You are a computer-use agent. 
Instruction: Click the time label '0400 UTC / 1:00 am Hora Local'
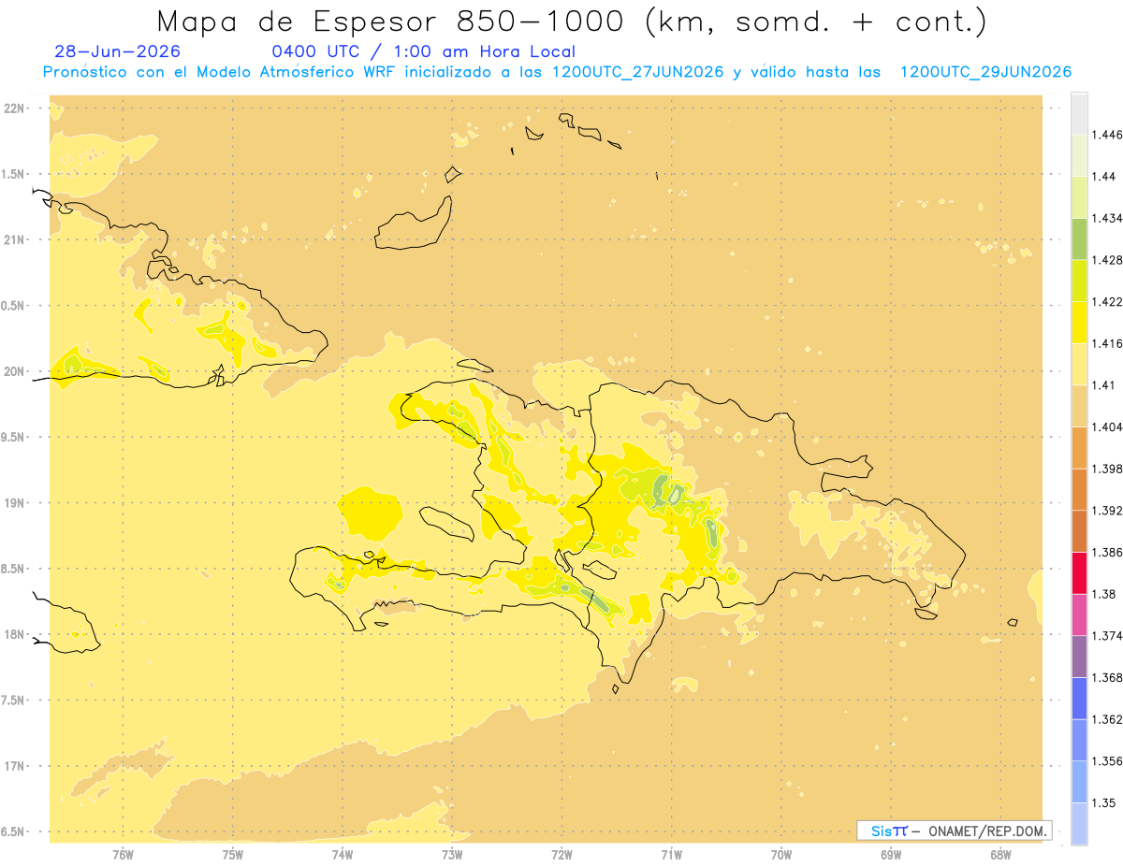[x=424, y=51]
